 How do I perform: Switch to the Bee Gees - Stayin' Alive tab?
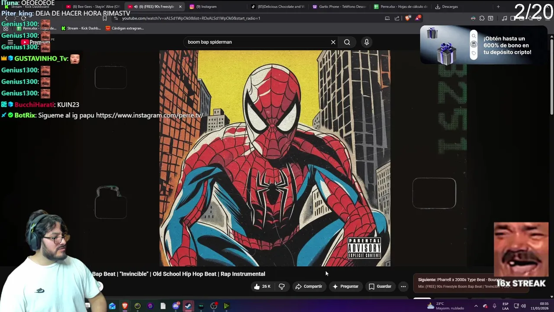click(93, 6)
